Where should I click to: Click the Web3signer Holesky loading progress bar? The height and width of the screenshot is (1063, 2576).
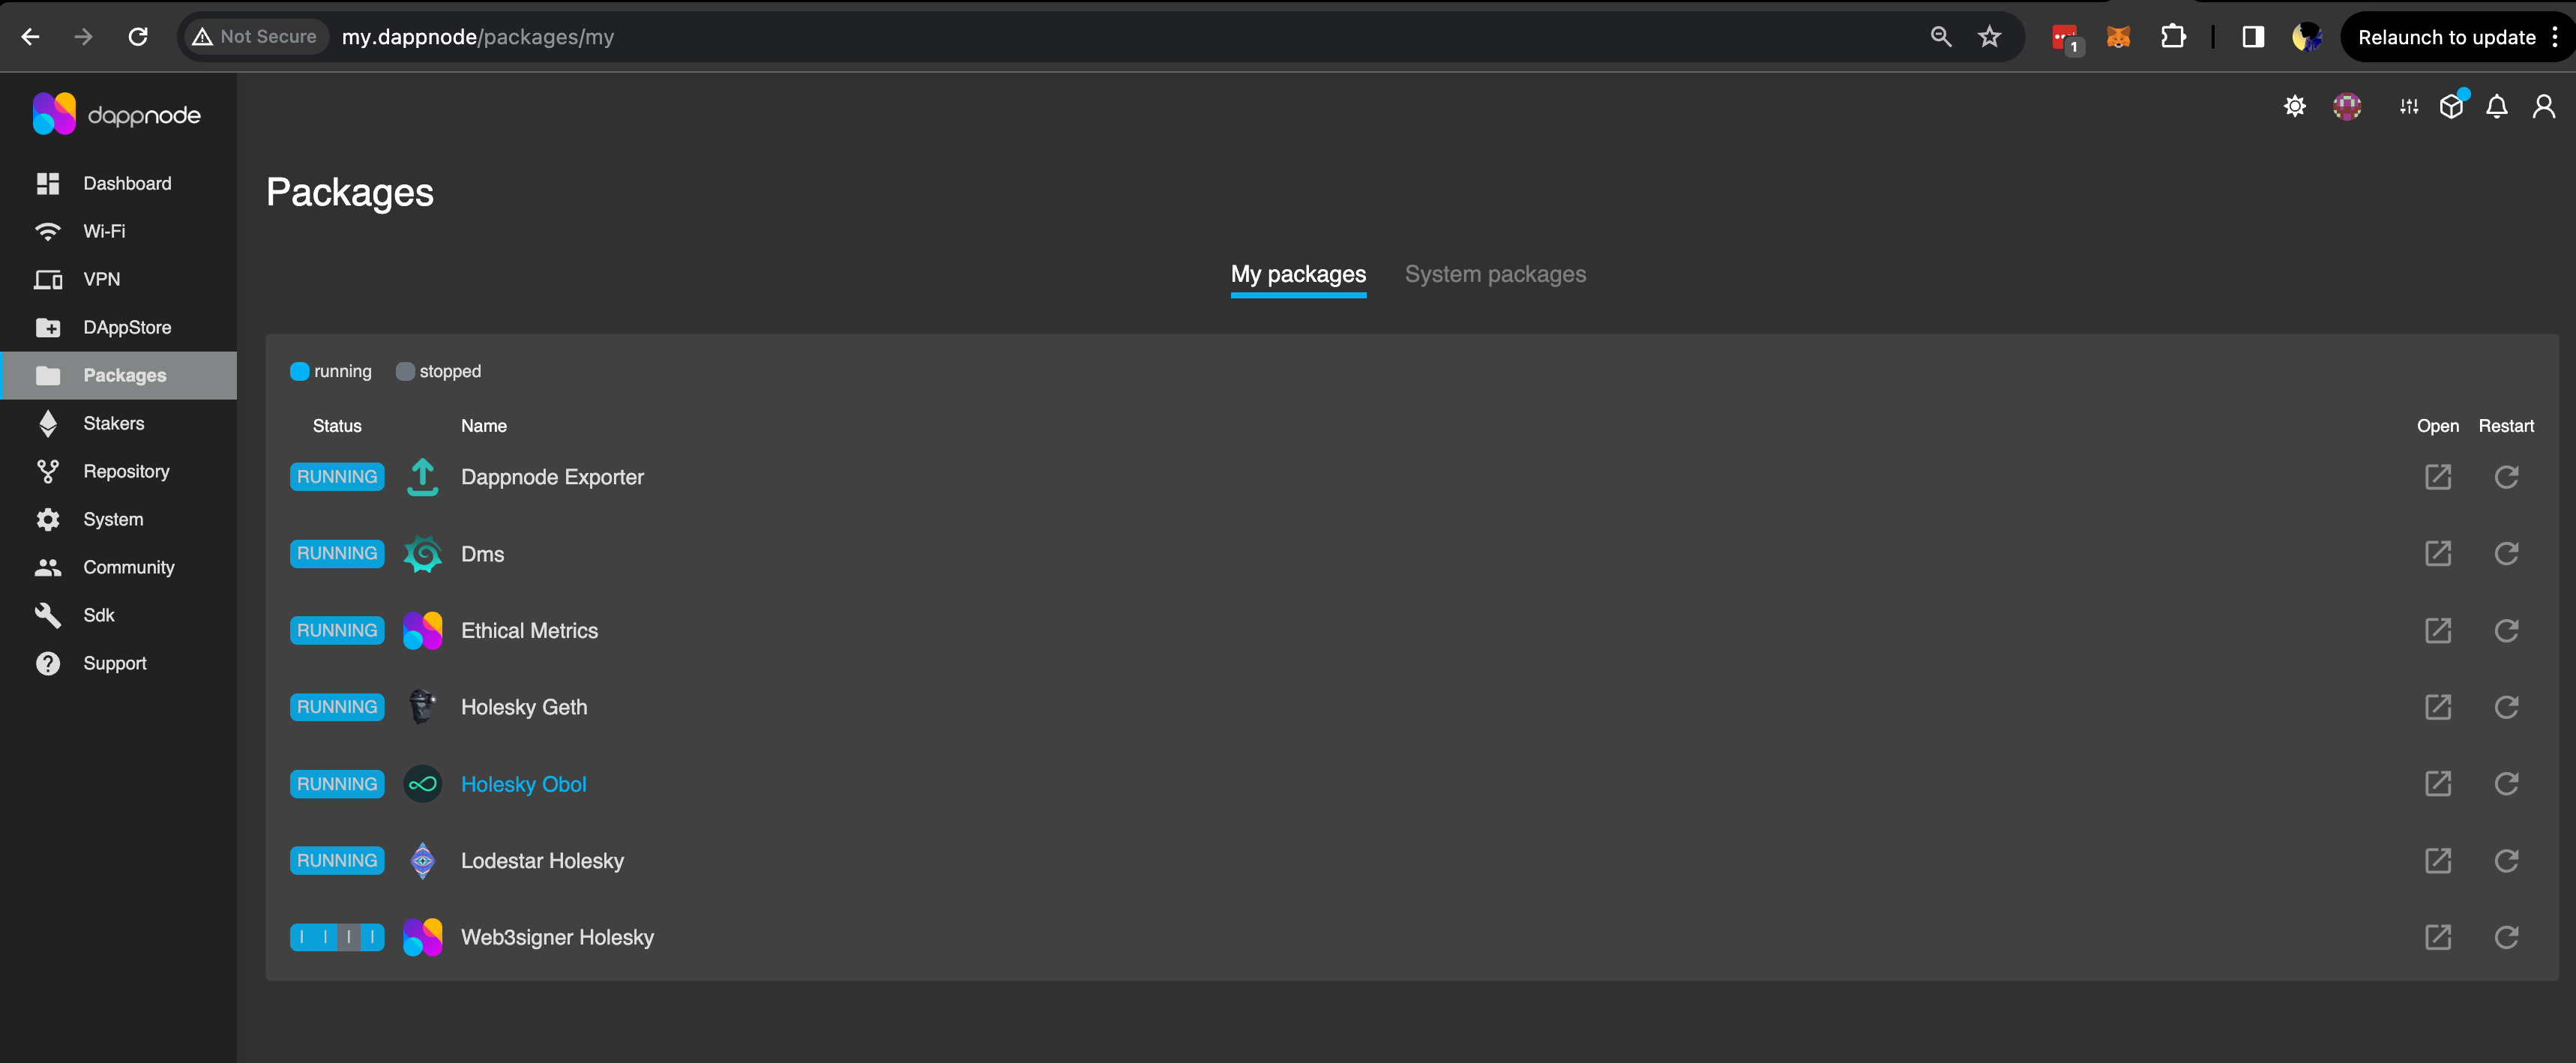pyautogui.click(x=336, y=937)
